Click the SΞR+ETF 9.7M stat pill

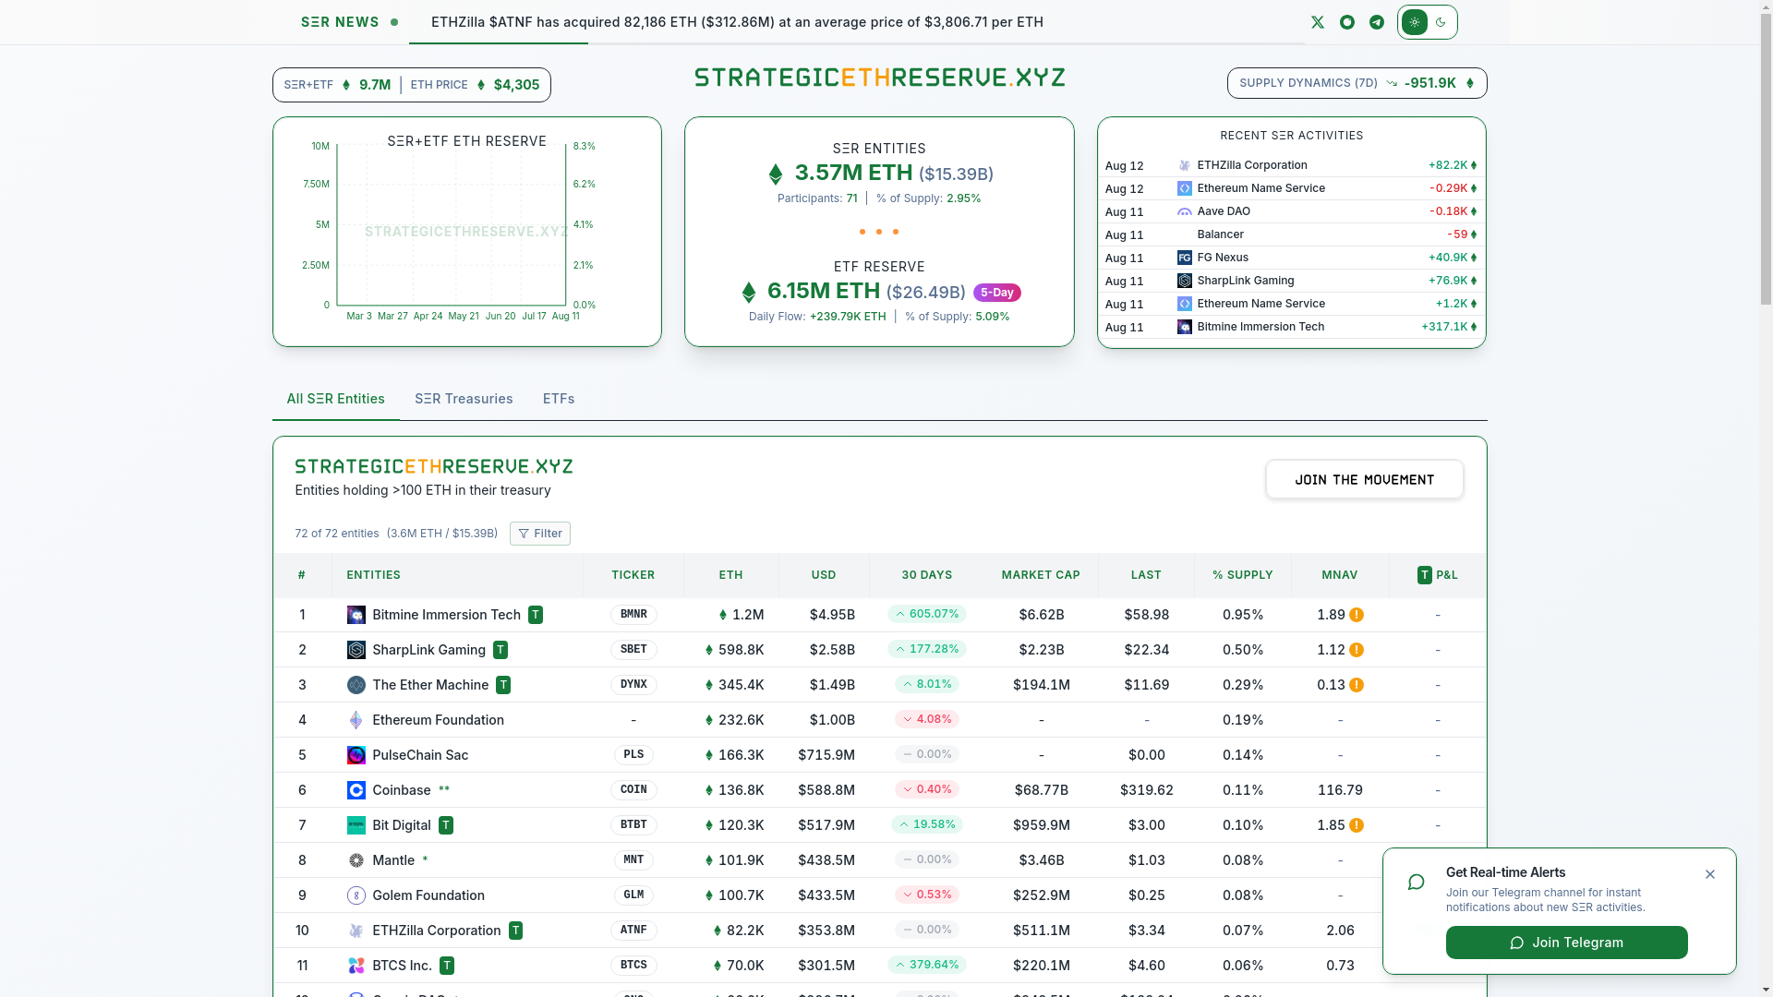coord(337,85)
